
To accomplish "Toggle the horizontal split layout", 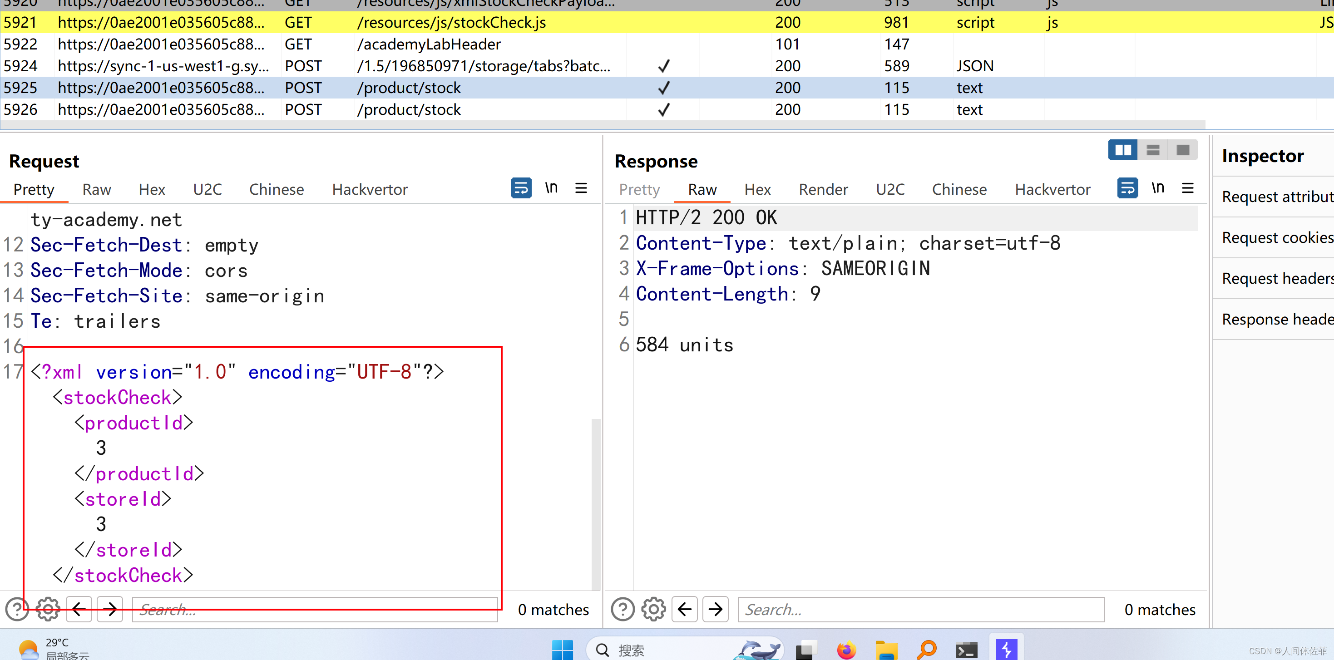I will tap(1153, 150).
